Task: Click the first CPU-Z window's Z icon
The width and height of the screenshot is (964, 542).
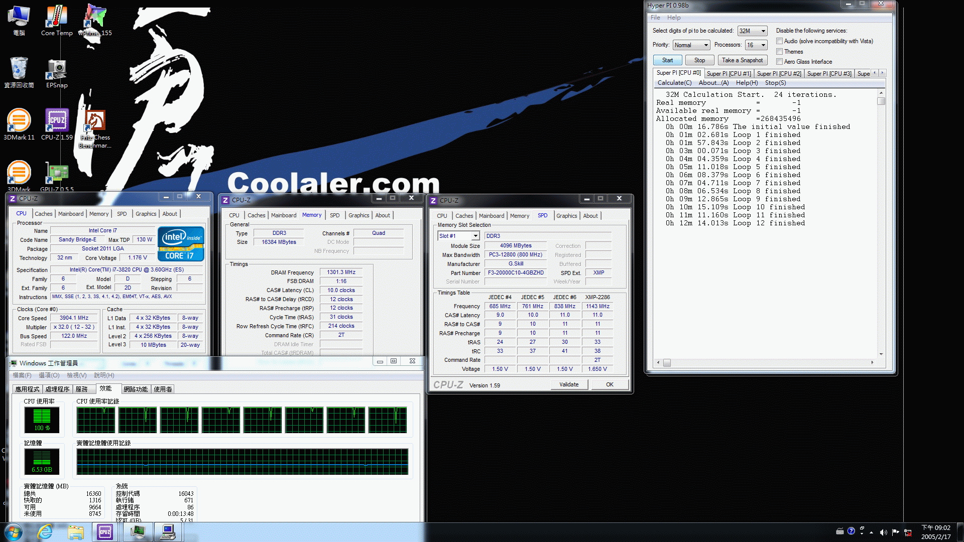Action: point(13,199)
